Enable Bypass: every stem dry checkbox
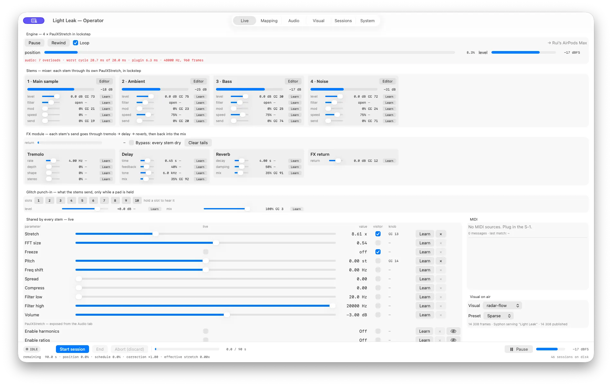This screenshot has width=612, height=386. tap(131, 143)
